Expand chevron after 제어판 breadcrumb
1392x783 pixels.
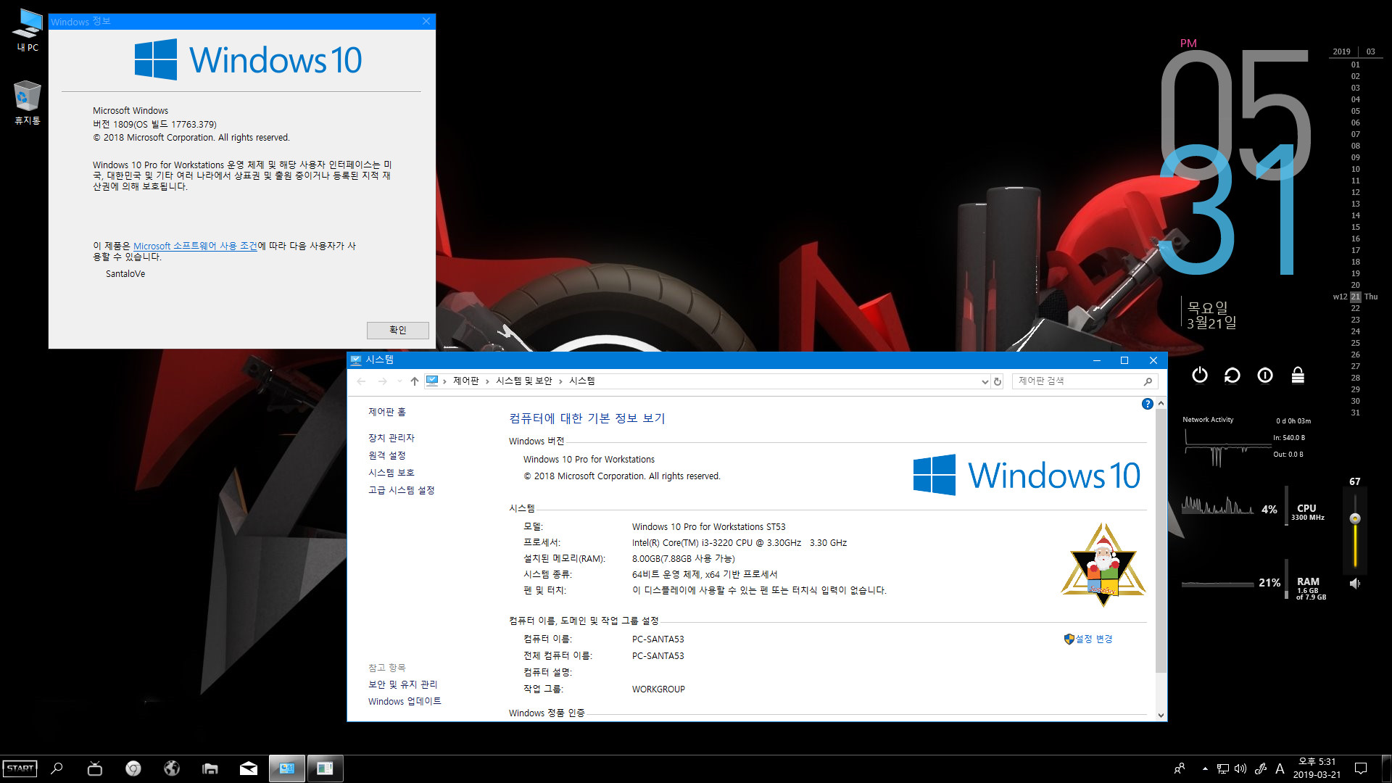[487, 381]
